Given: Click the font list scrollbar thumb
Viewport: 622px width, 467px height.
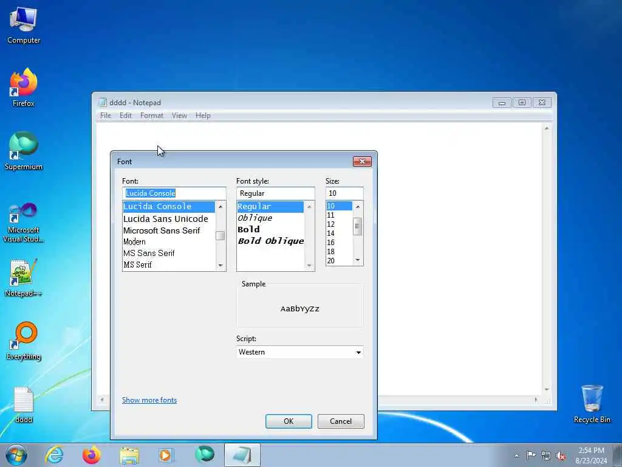Looking at the screenshot, I should pos(220,235).
